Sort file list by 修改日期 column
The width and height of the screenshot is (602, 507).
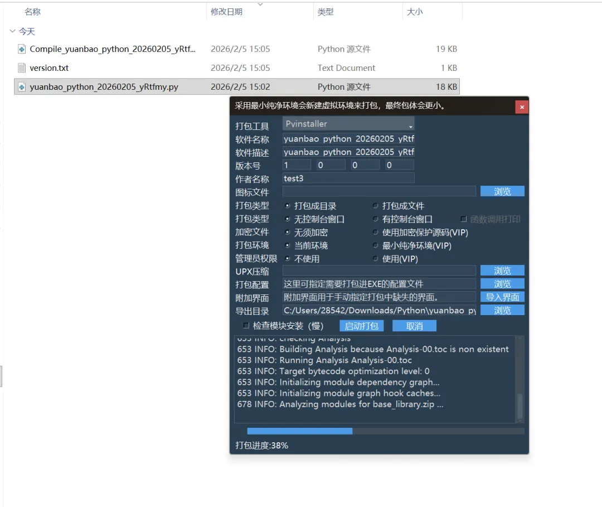pos(226,12)
